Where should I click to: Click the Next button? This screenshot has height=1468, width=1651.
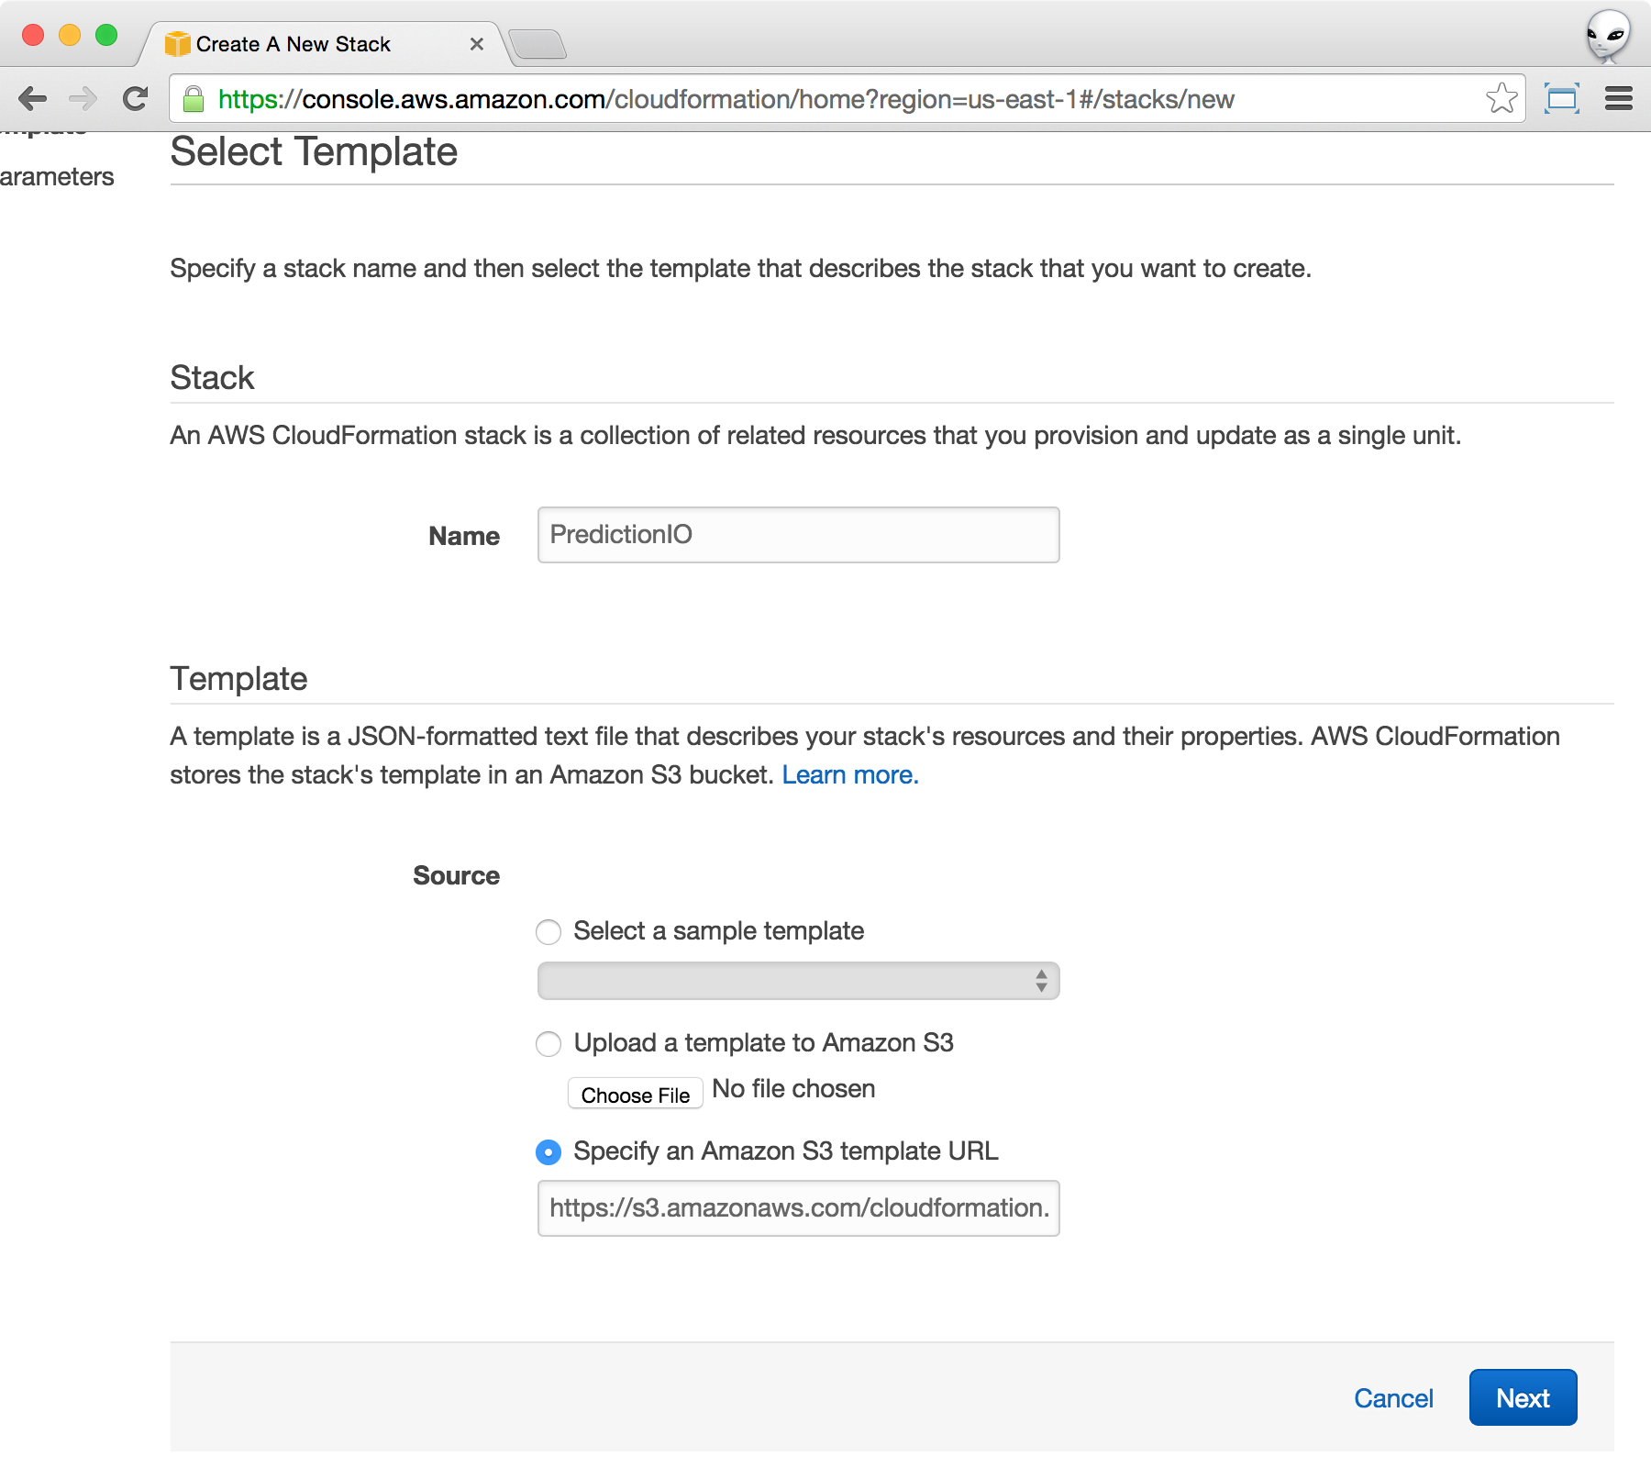1523,1397
